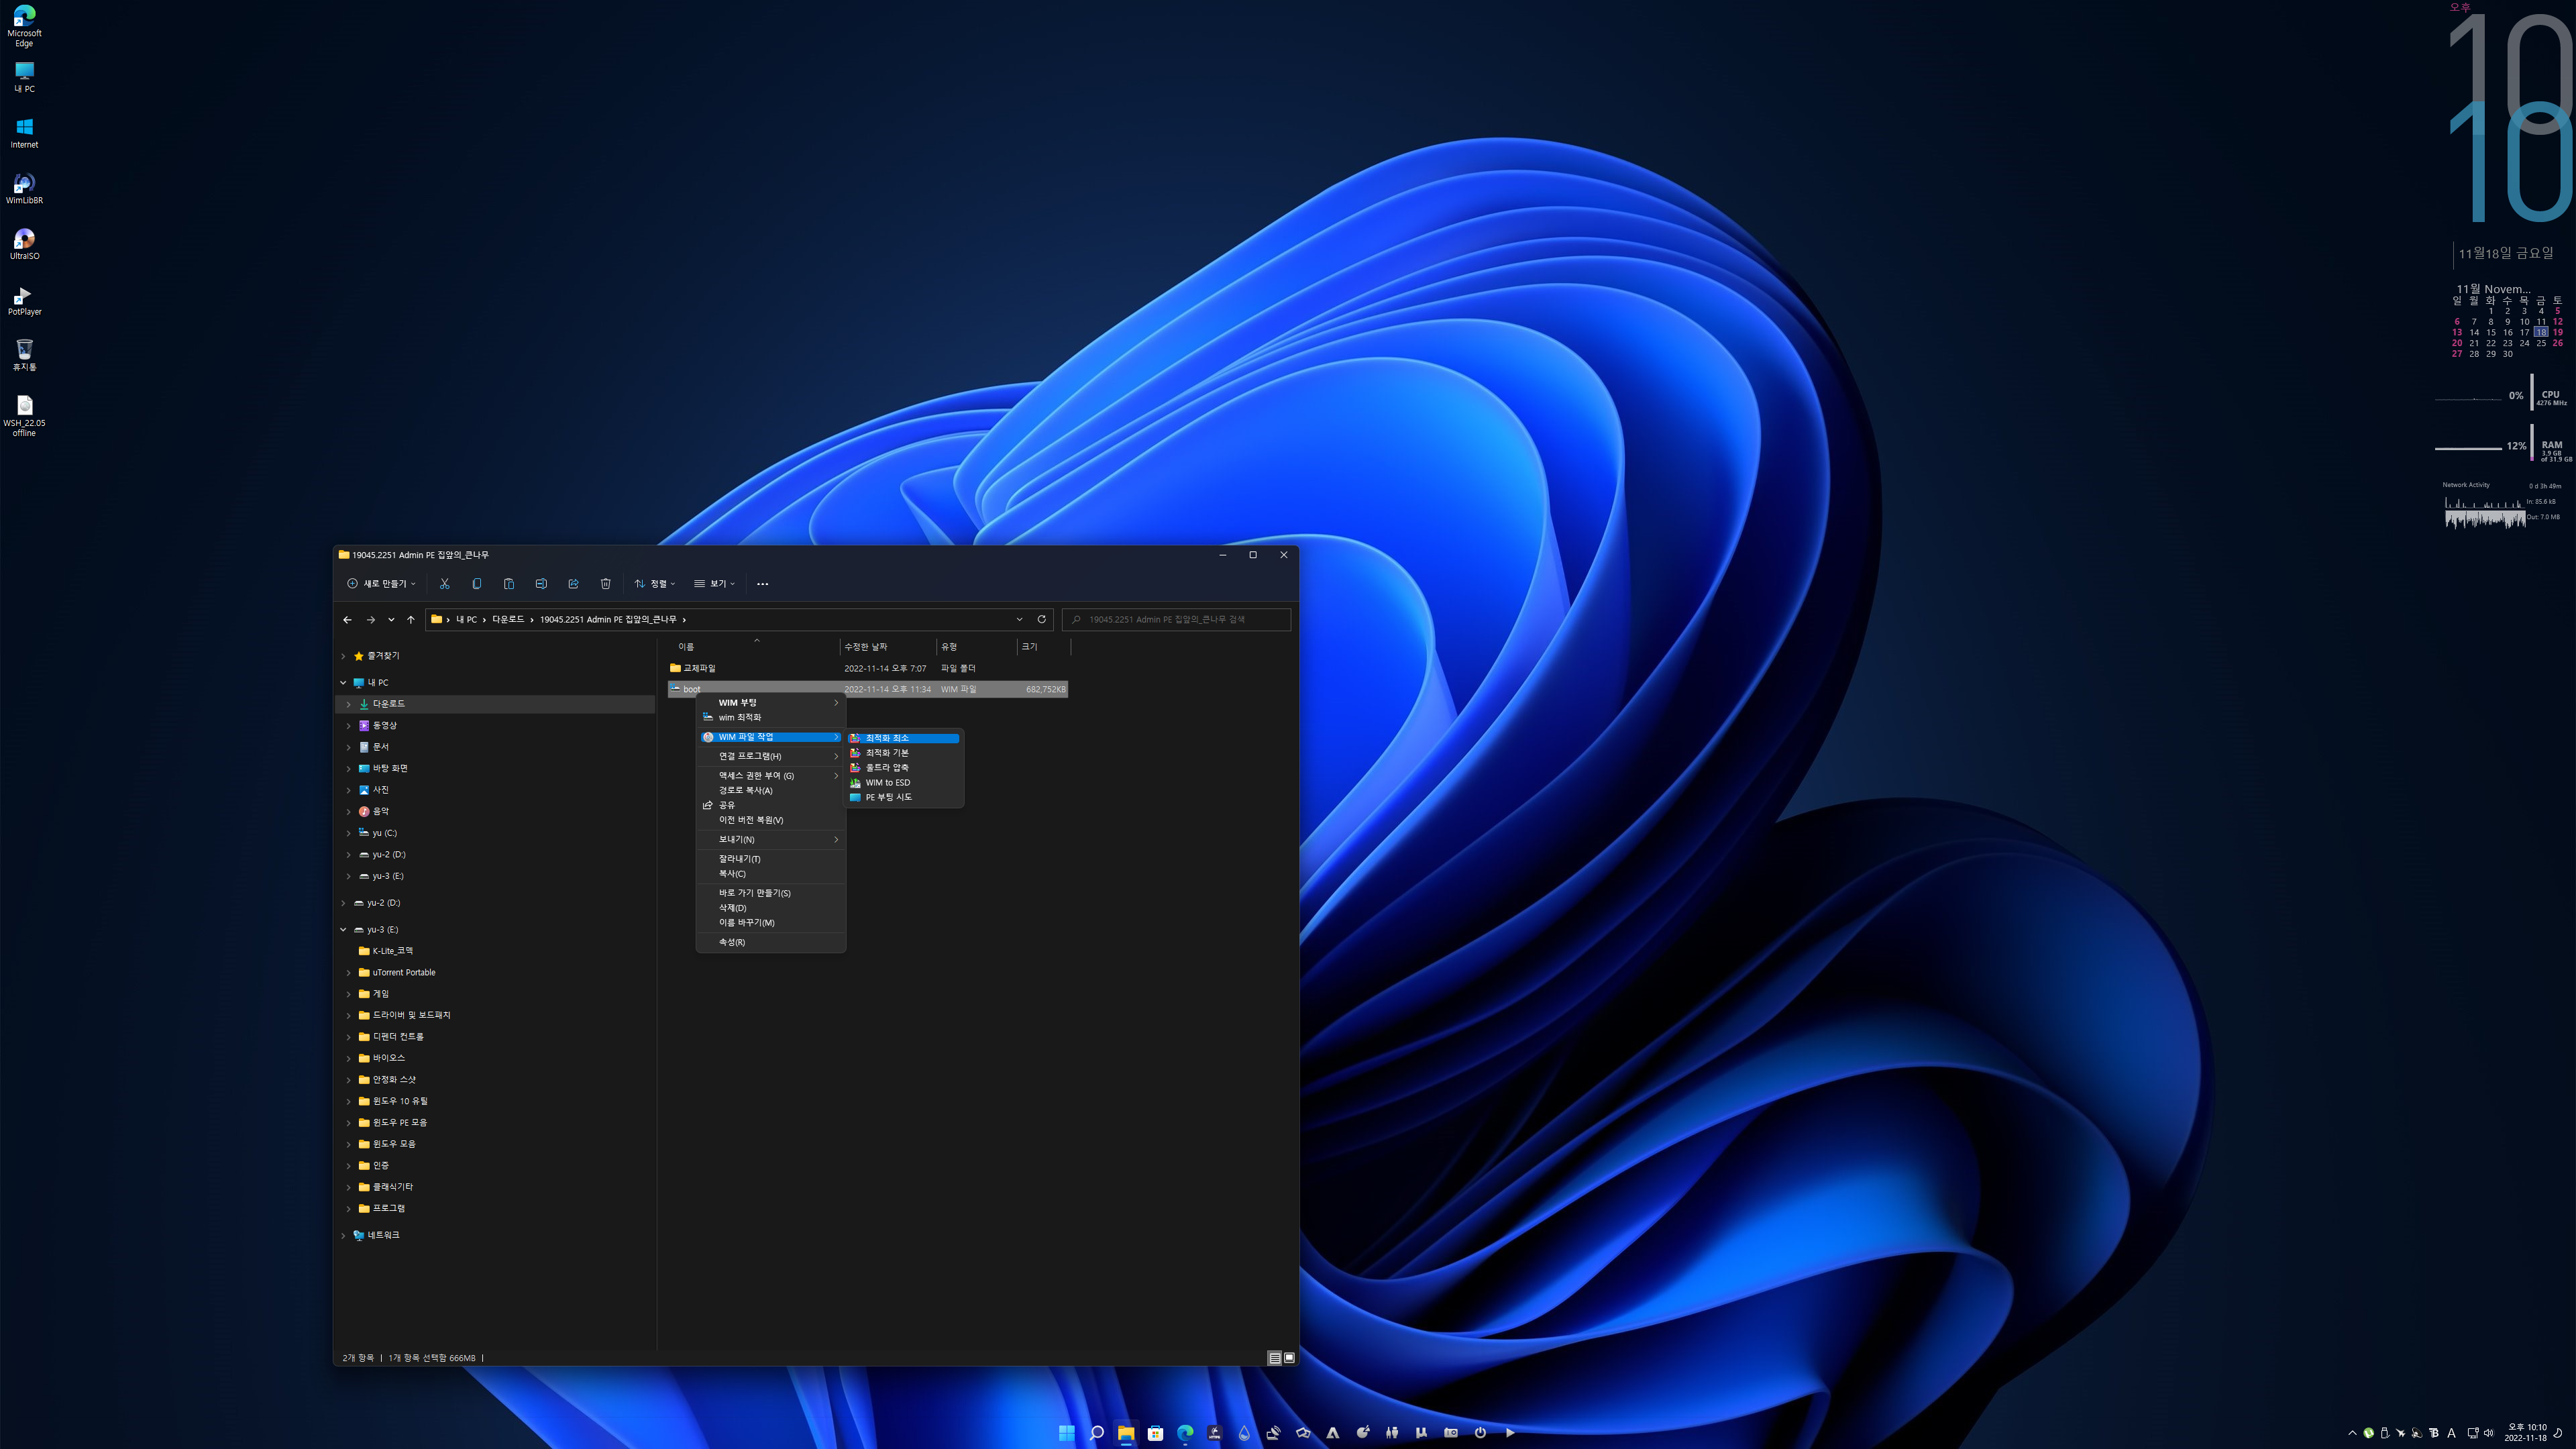Collapse the 내 PC tree node

coord(343,682)
